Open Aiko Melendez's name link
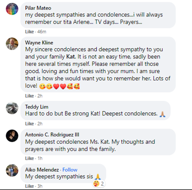Screen dimensions: 192x190 click(41, 170)
